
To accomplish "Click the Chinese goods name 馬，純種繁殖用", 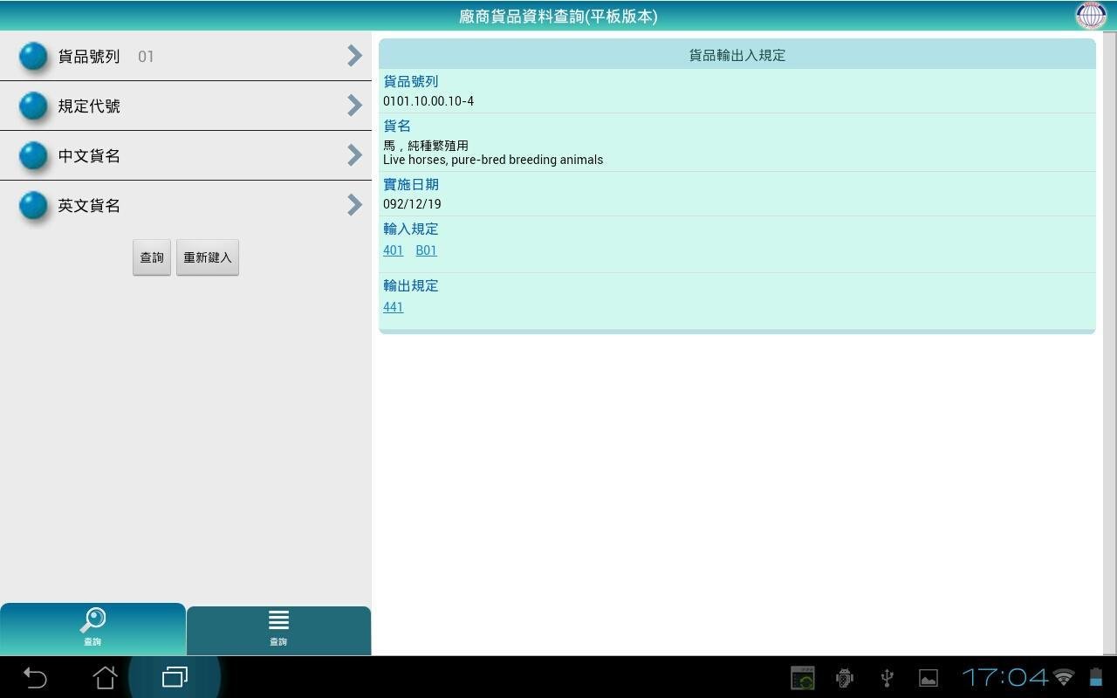I will (426, 146).
